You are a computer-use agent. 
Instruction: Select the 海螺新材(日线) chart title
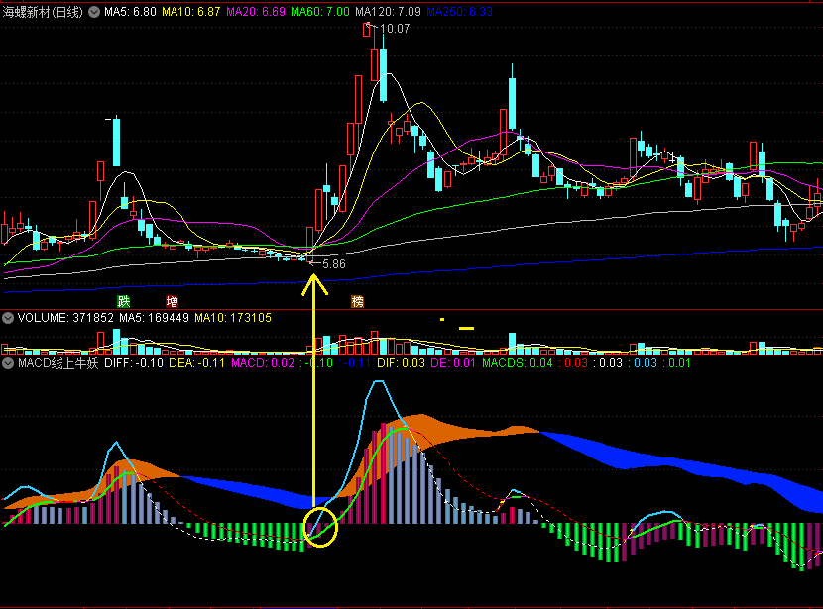coord(43,12)
